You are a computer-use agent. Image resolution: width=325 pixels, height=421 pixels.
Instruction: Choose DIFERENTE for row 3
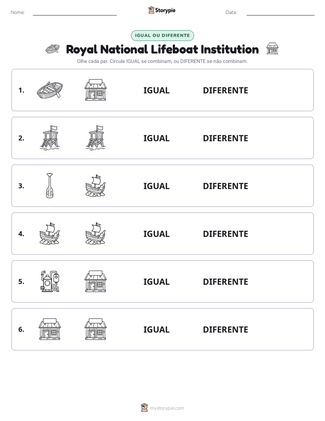tap(225, 186)
